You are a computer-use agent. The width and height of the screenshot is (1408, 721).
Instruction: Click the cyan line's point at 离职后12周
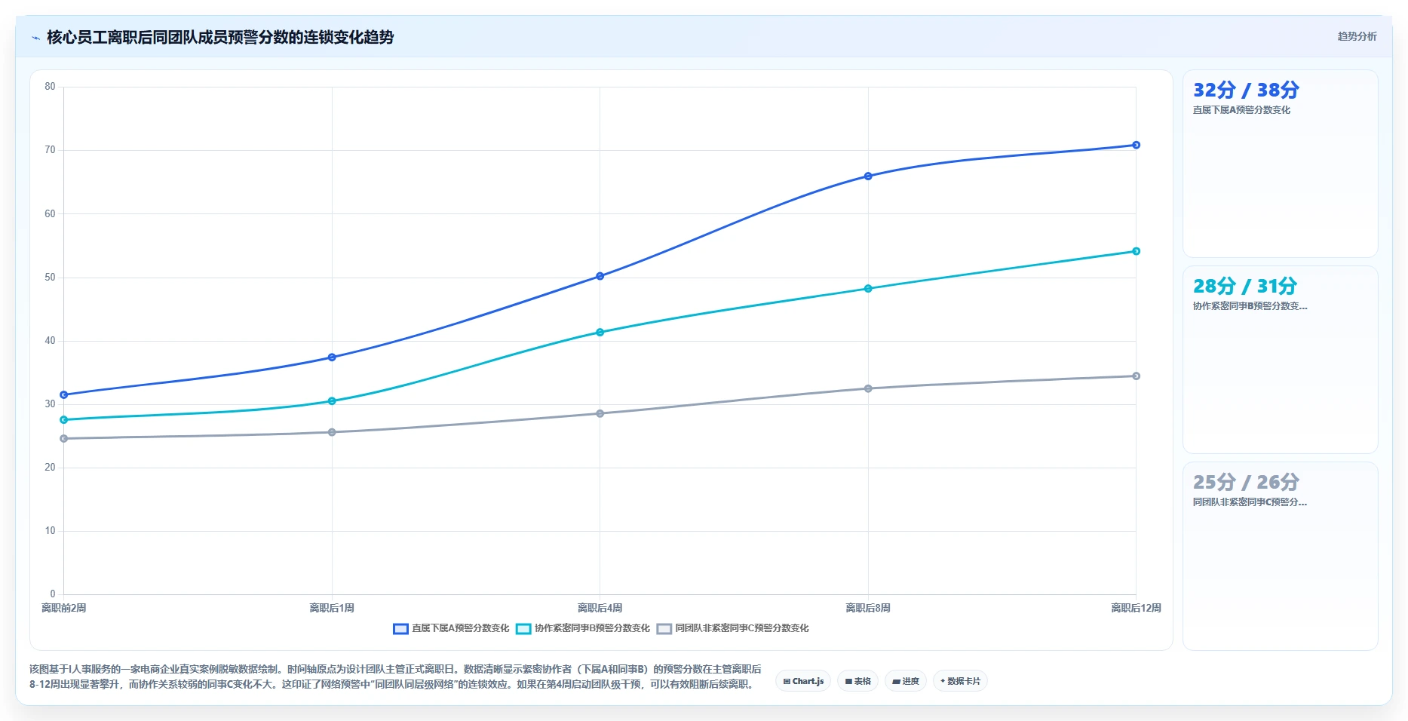tap(1136, 251)
